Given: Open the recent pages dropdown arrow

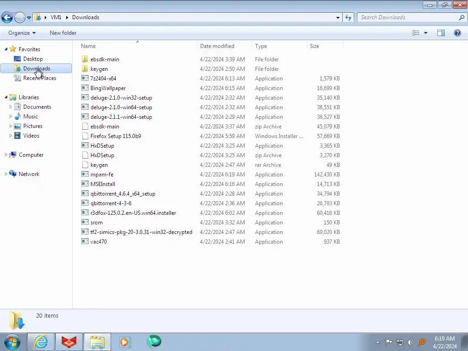Looking at the screenshot, I should pyautogui.click(x=29, y=18).
